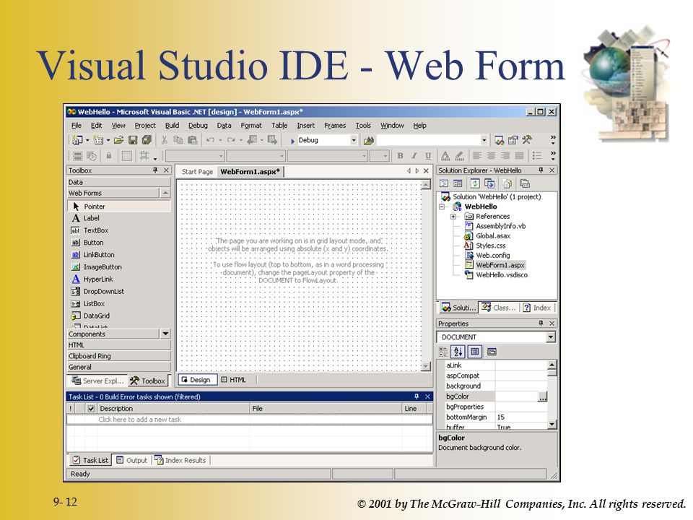Screen dimensions: 693x520
Task: Open the Clipboard Ring toolbox section
Action: 119,356
